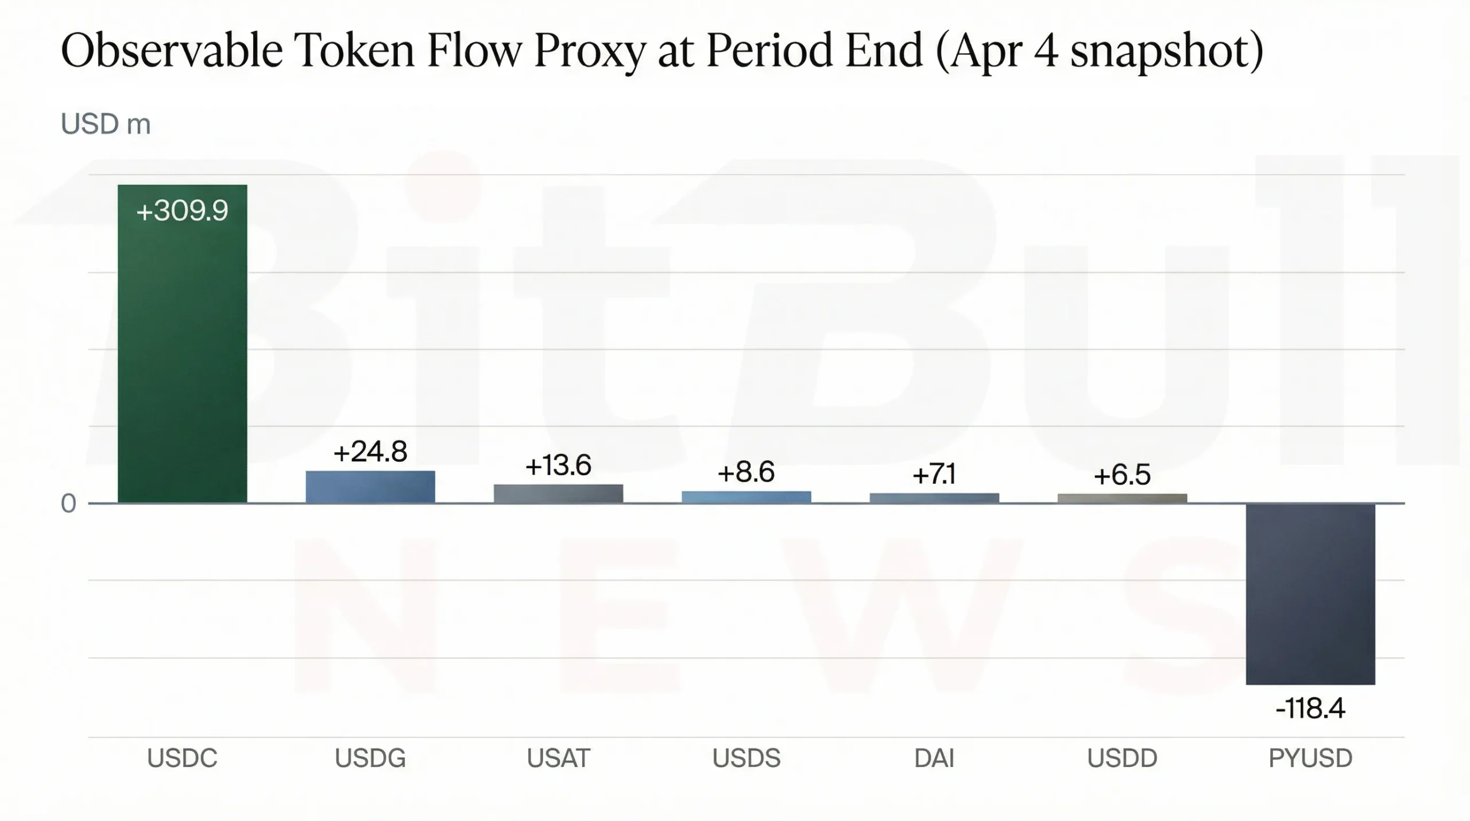Click the USDG axis label
1470x821 pixels.
[x=370, y=758]
